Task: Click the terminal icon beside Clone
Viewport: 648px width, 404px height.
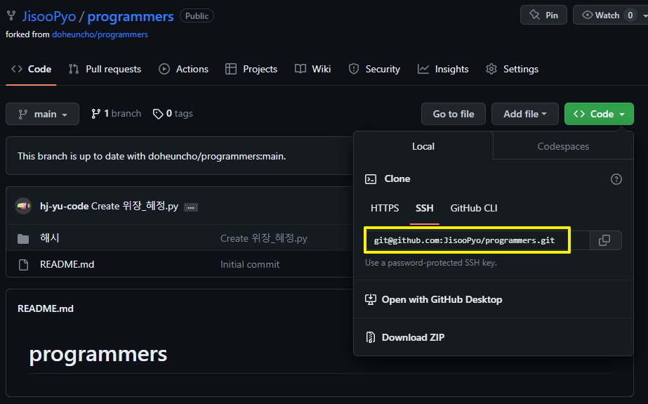Action: (371, 179)
